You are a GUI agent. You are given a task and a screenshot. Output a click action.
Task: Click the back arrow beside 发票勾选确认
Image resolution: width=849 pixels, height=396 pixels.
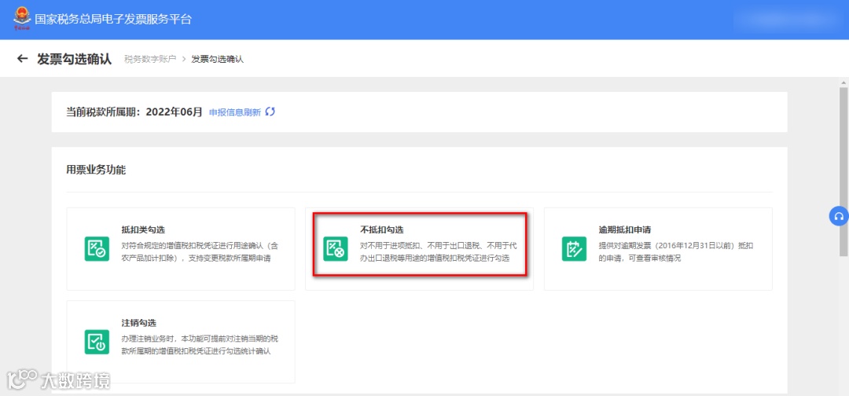click(22, 58)
